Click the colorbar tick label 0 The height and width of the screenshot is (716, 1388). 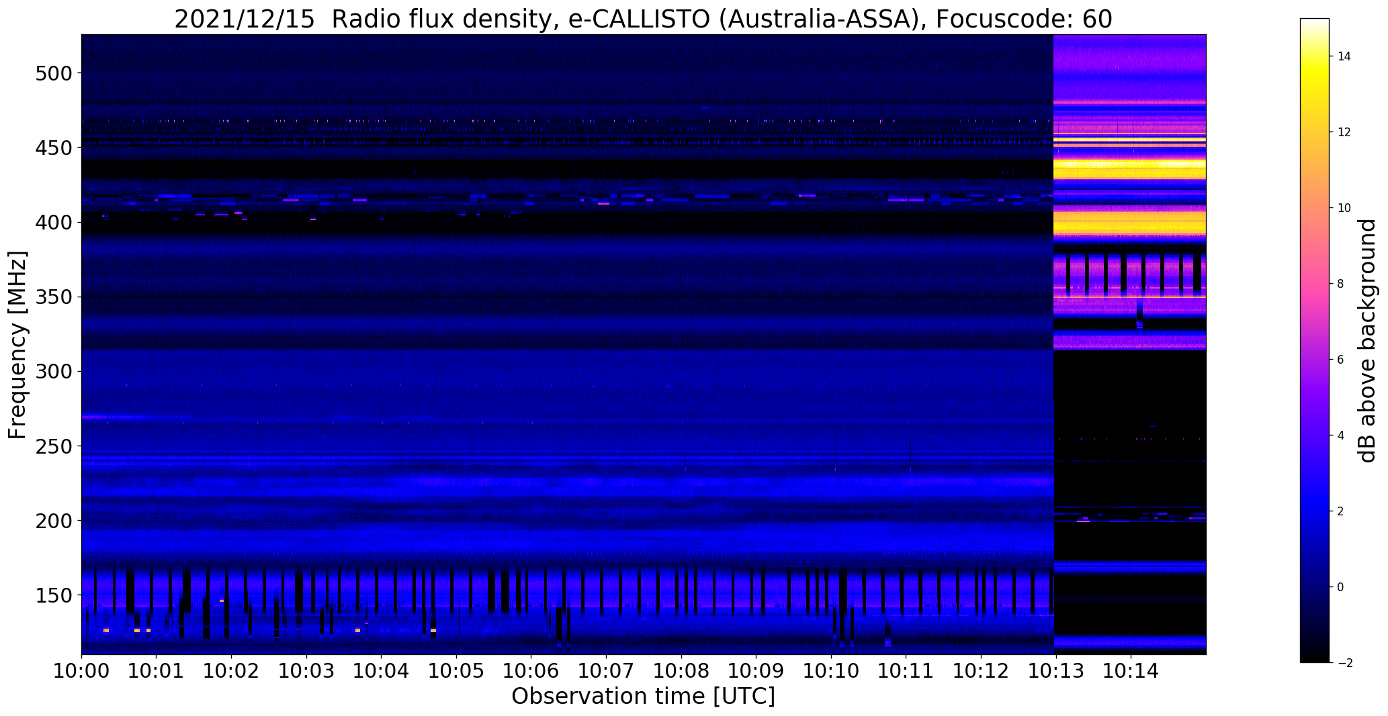[x=1341, y=587]
